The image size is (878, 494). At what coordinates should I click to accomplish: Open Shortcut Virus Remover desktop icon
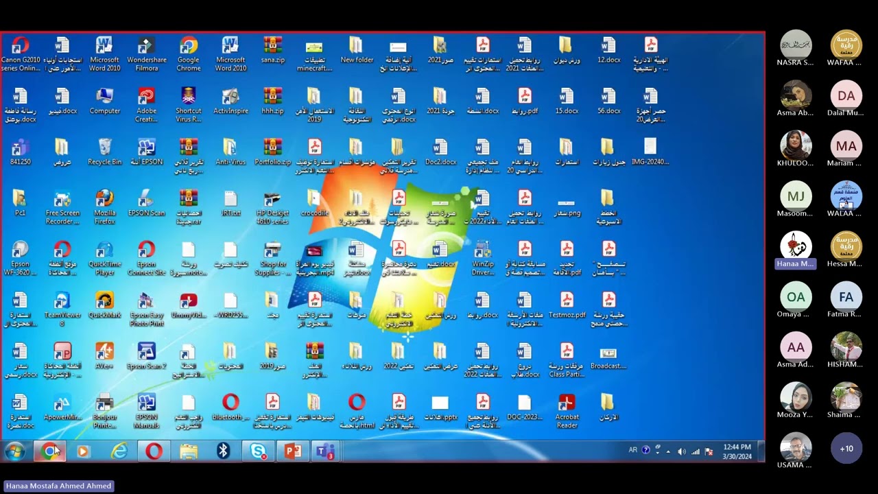coord(189,104)
